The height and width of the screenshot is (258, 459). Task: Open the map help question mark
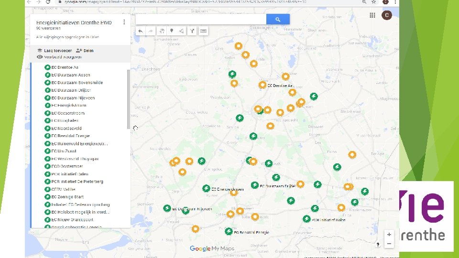click(x=378, y=245)
